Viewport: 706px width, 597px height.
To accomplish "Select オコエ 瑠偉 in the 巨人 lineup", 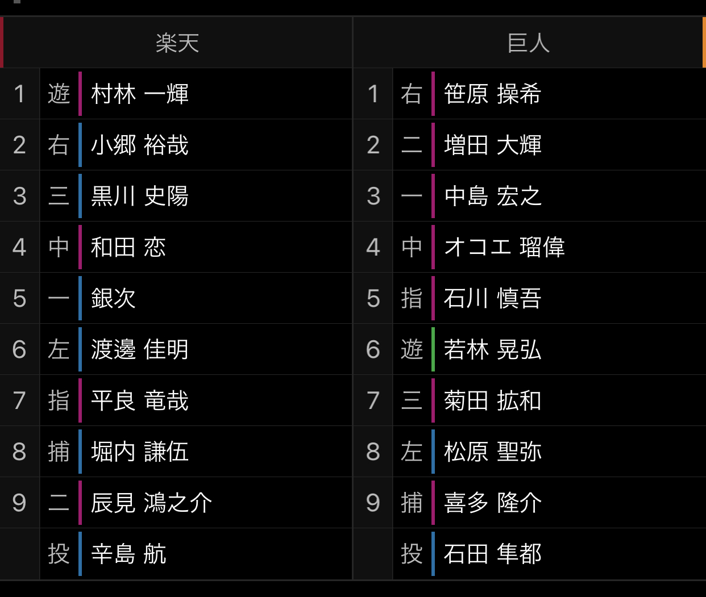I will tap(504, 247).
